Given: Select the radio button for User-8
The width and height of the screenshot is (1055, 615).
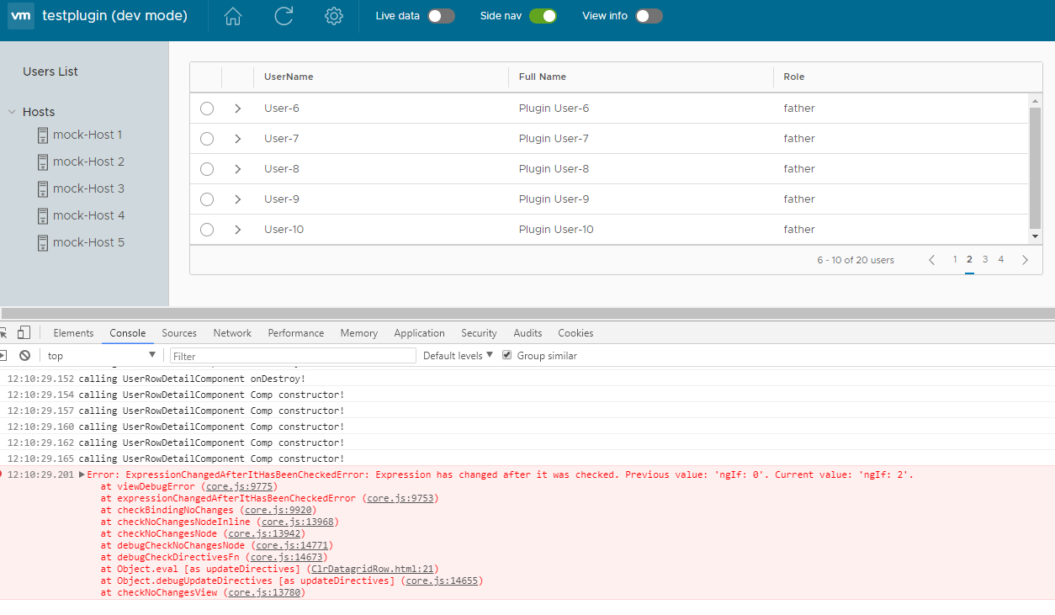Looking at the screenshot, I should tap(207, 169).
